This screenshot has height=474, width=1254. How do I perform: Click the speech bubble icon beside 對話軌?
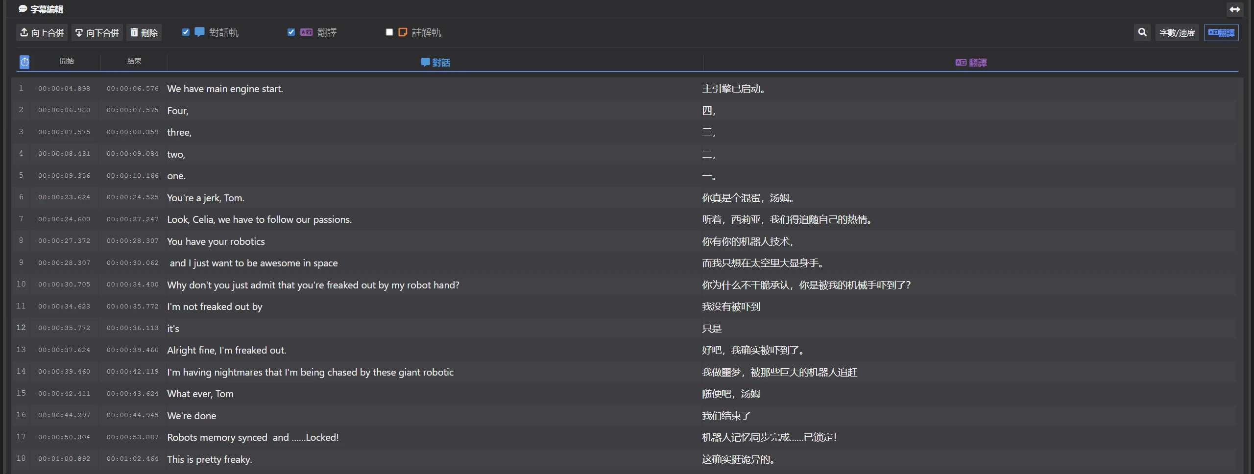pos(199,32)
